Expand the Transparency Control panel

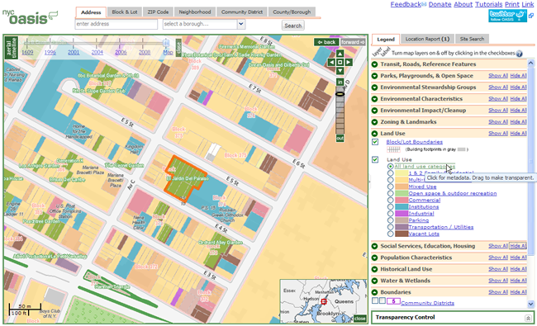528,318
